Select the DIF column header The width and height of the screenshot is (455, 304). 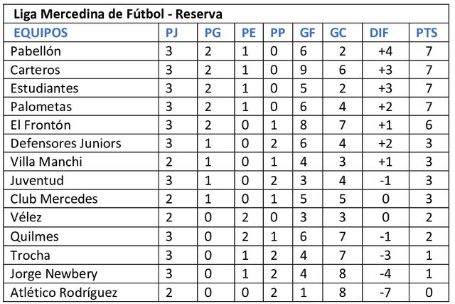[380, 32]
